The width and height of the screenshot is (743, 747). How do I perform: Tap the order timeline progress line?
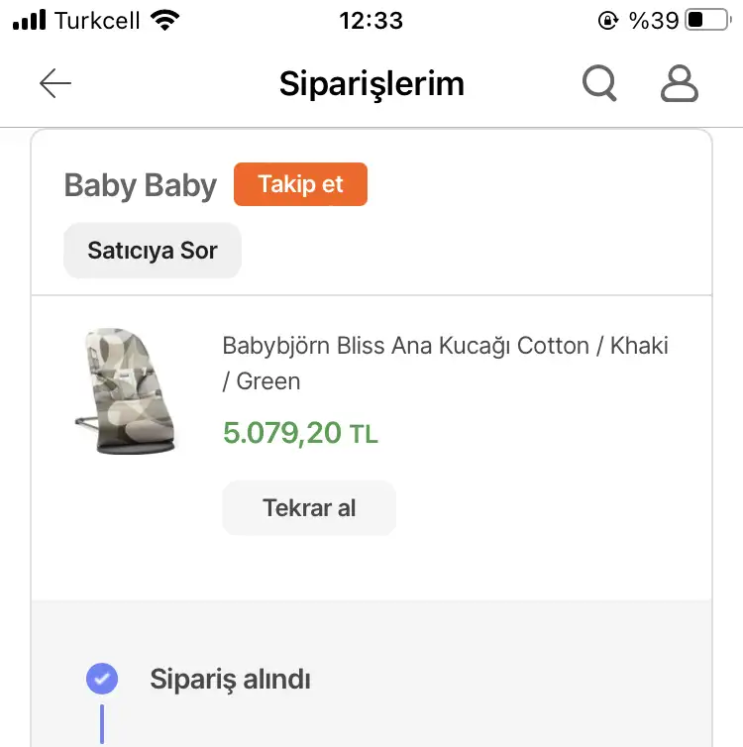pos(102,723)
